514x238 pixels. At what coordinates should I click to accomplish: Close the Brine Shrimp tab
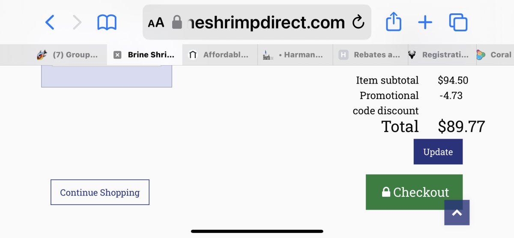point(117,55)
